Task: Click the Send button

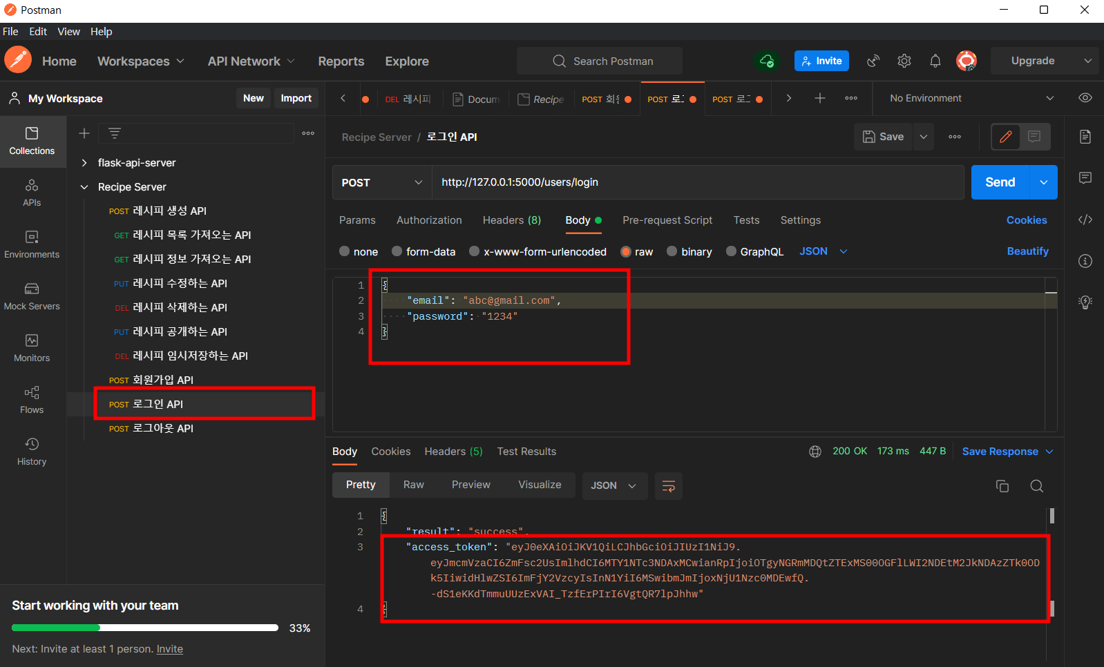Action: [x=1000, y=182]
